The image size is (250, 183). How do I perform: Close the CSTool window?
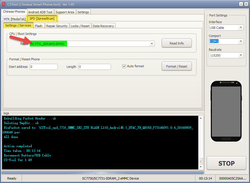click(x=246, y=4)
